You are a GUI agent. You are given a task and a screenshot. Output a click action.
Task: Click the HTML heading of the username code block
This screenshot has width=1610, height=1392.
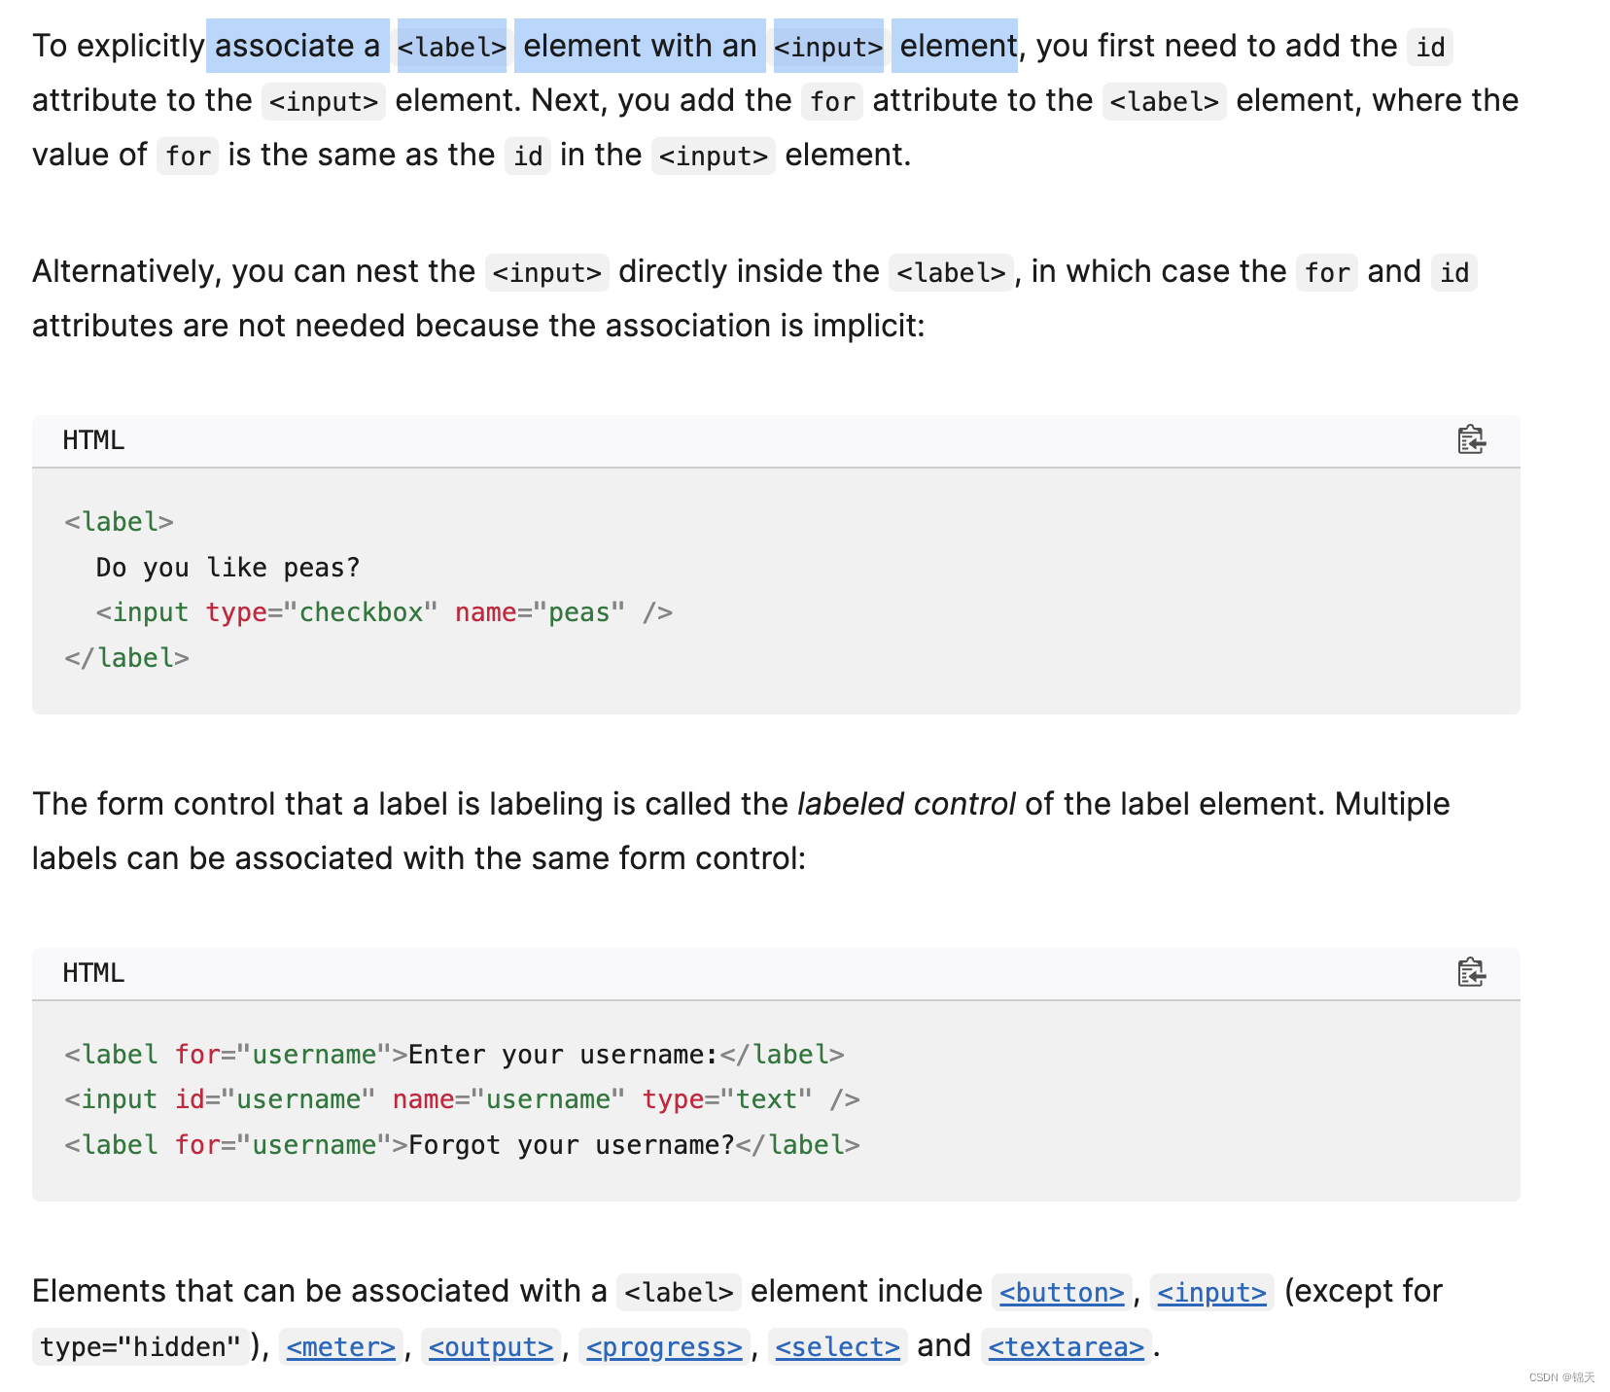pyautogui.click(x=93, y=973)
